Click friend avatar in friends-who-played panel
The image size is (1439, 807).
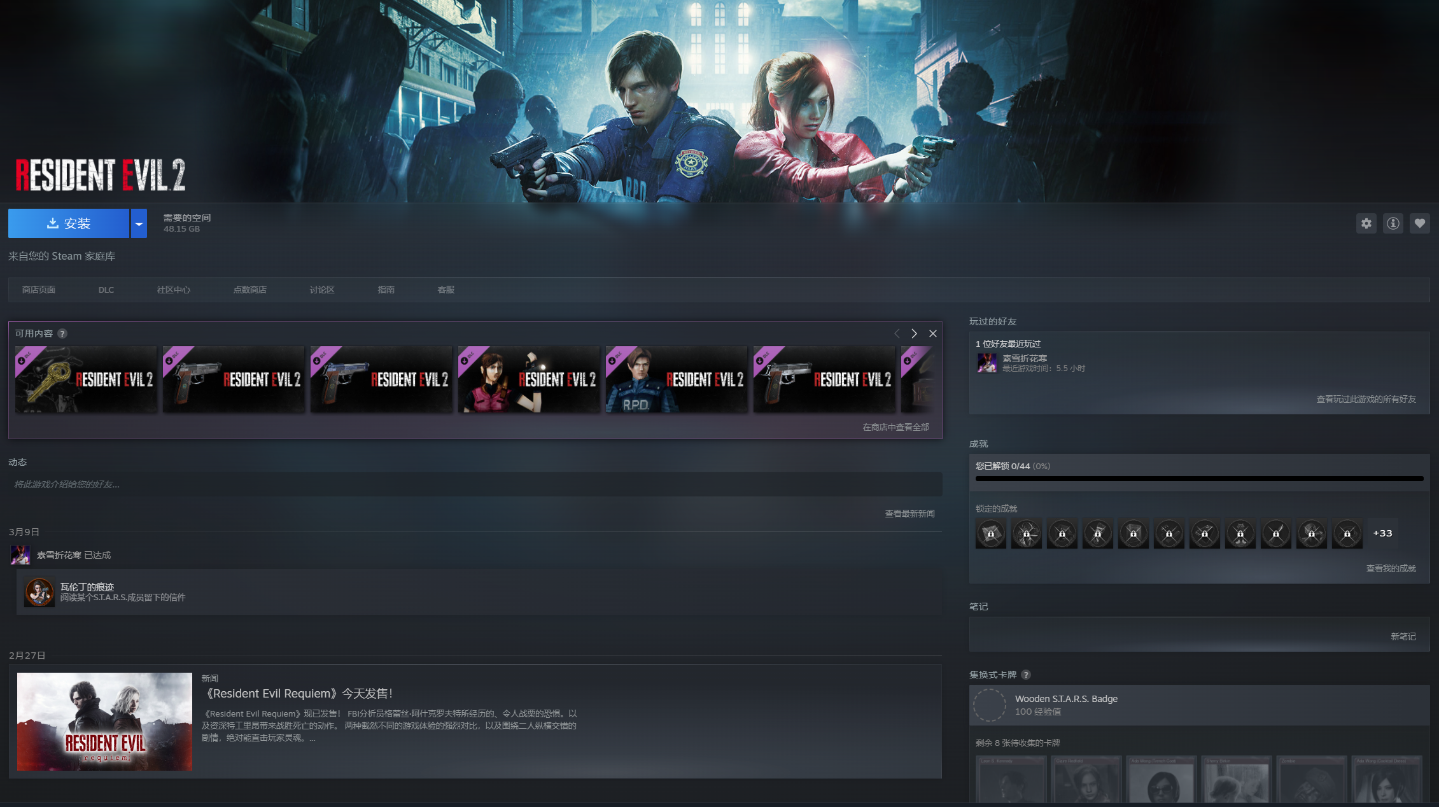(x=986, y=363)
